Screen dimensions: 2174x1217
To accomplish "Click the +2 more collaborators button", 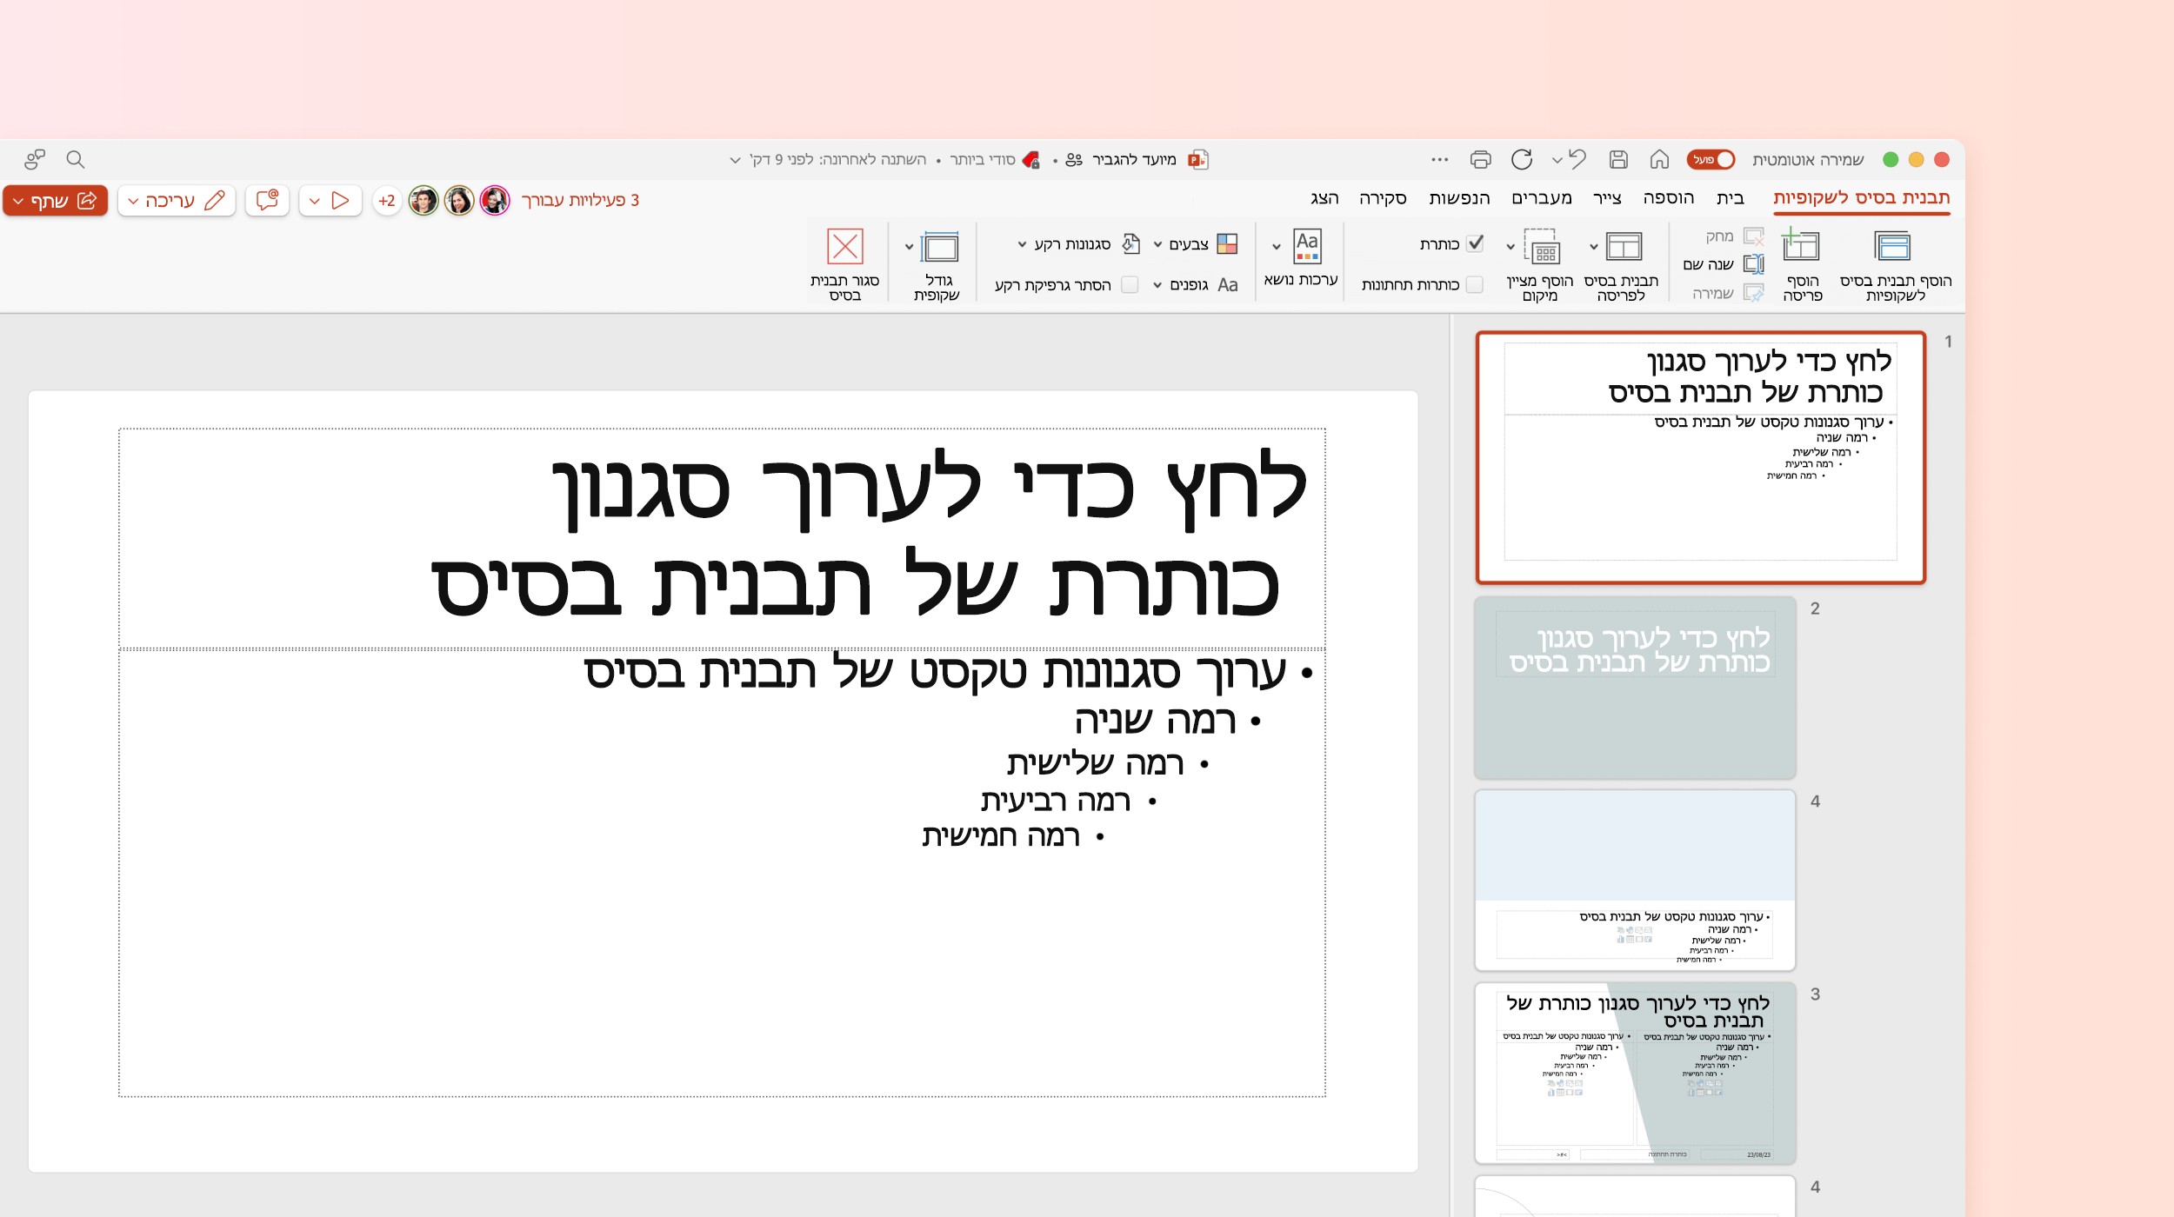I will [x=386, y=201].
